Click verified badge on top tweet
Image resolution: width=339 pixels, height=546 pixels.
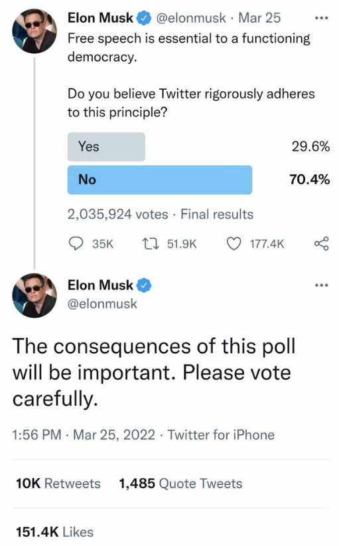[143, 18]
